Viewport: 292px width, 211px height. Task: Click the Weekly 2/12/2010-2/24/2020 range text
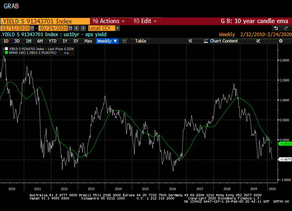coord(255,35)
